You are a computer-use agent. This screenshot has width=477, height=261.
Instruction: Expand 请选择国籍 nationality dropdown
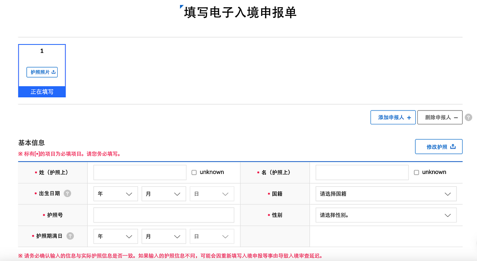point(386,194)
